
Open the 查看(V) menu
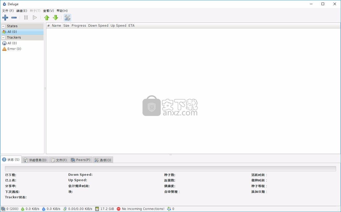point(49,11)
